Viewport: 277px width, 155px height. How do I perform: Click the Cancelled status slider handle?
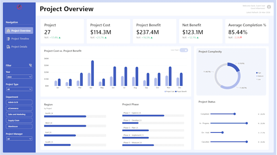coord(246,142)
